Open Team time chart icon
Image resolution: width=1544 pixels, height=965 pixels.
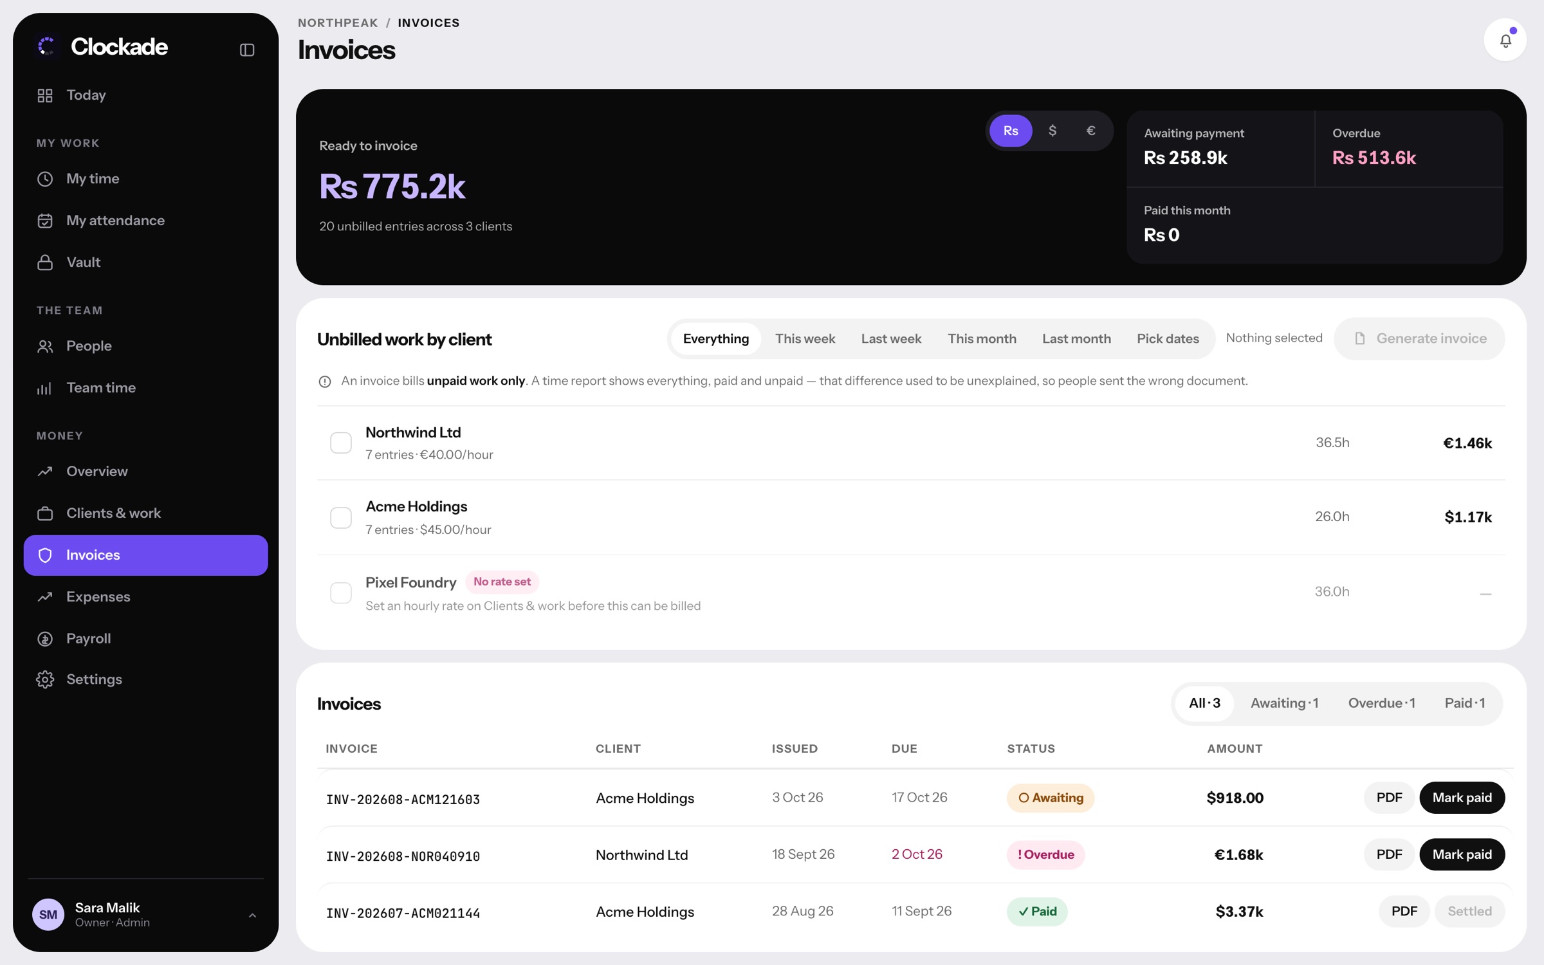tap(45, 388)
